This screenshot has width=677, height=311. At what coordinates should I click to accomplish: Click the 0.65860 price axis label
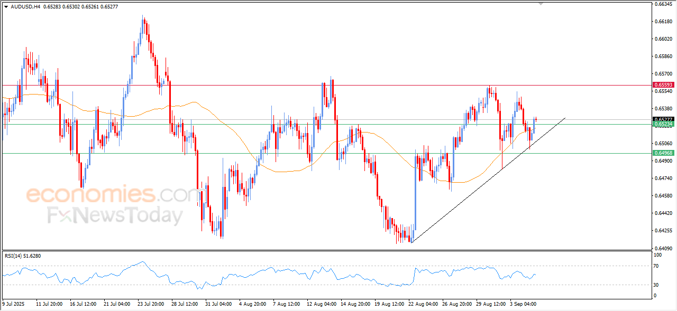pyautogui.click(x=663, y=56)
